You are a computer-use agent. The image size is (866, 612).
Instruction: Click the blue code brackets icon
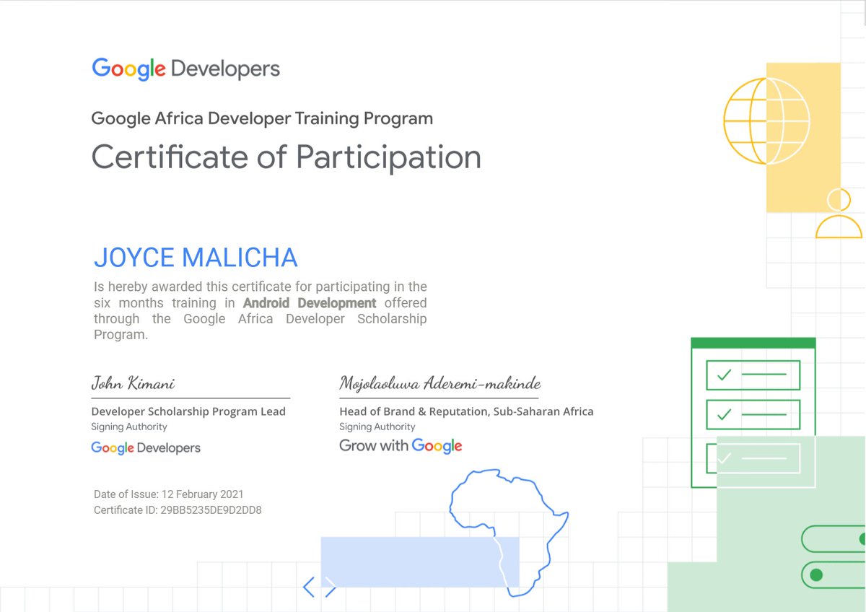[x=320, y=587]
